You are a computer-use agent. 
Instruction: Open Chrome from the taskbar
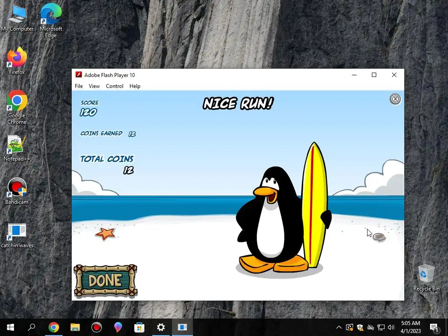click(53, 327)
